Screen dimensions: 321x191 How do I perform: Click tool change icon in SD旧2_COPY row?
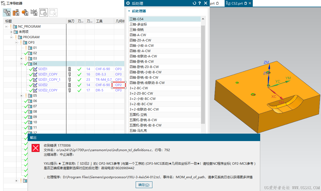click(70, 90)
